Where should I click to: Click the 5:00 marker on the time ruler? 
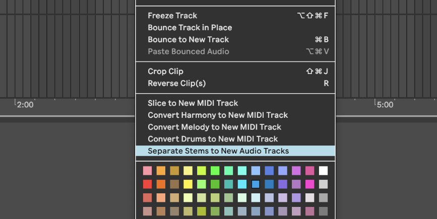click(385, 105)
